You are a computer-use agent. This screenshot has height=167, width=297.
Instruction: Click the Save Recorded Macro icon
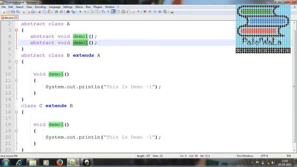(x=165, y=12)
